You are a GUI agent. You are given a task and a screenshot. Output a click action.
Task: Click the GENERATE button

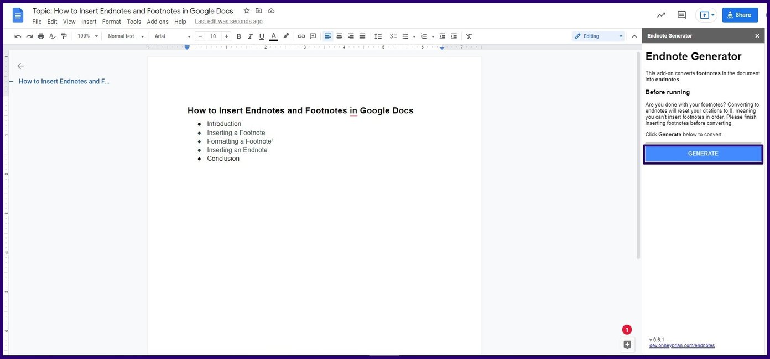[703, 154]
